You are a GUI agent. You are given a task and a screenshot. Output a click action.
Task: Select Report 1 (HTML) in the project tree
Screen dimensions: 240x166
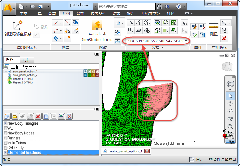[23, 79]
